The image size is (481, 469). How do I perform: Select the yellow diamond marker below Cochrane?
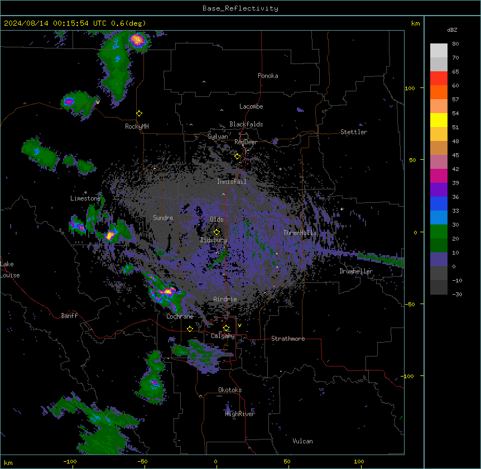[x=190, y=329]
